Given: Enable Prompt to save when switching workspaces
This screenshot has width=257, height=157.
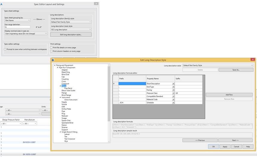Looking at the screenshot, I should (5, 49).
